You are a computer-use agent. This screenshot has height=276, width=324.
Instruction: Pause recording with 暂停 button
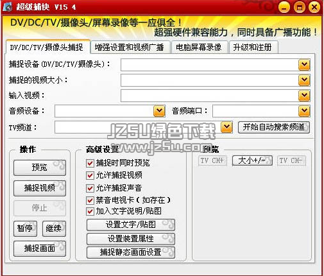pos(25,229)
